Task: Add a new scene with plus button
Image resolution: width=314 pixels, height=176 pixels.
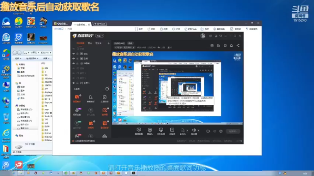Action: click(x=109, y=43)
